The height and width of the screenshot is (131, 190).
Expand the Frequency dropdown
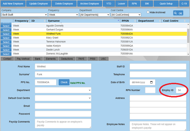(63, 15)
